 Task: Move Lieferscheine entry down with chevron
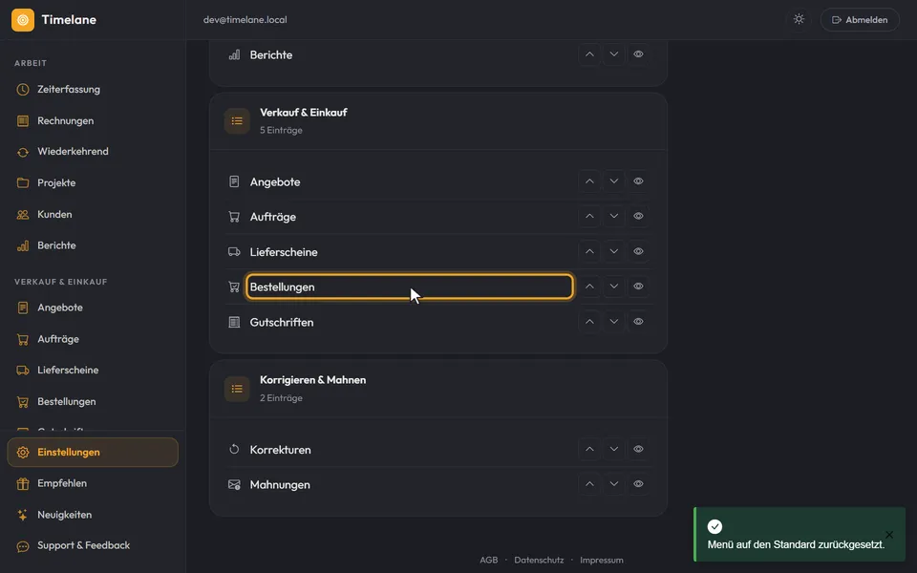click(613, 251)
